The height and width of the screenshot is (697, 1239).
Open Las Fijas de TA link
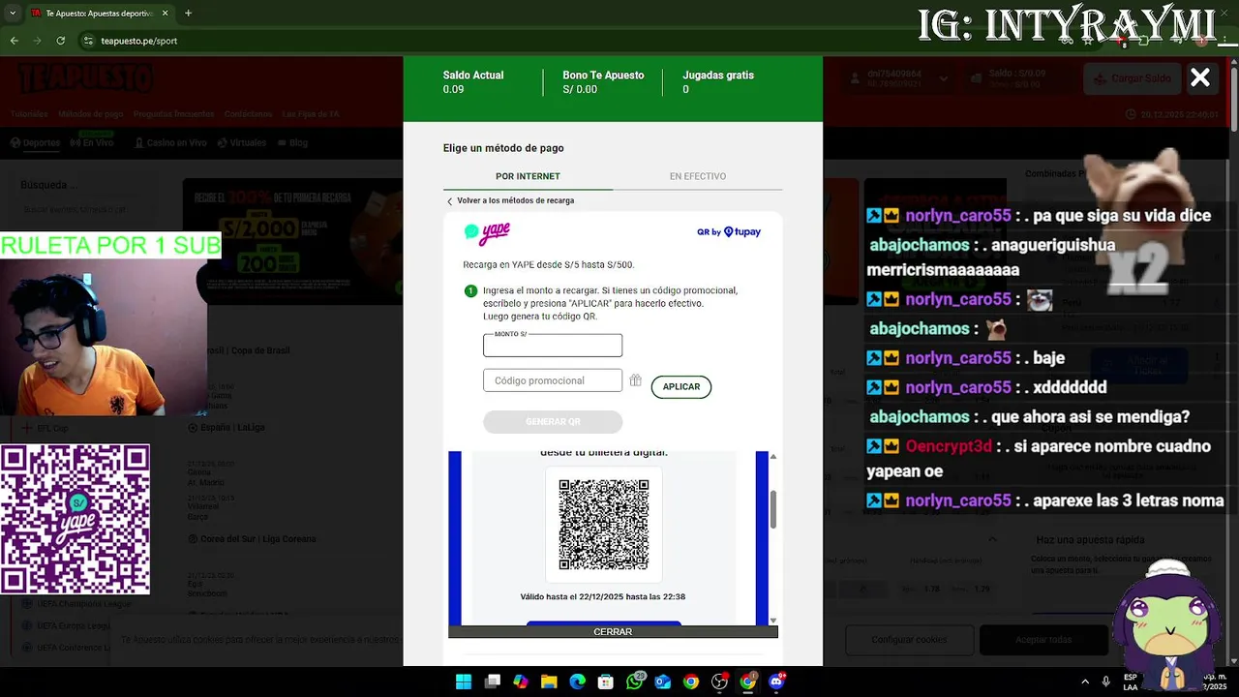[x=311, y=114]
